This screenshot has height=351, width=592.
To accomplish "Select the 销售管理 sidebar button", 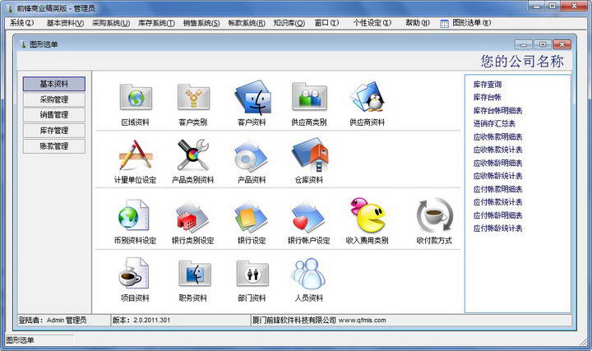I will coord(54,115).
